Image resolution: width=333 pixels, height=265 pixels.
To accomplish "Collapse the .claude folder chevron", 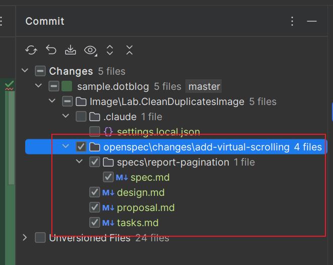I will pyautogui.click(x=65, y=117).
